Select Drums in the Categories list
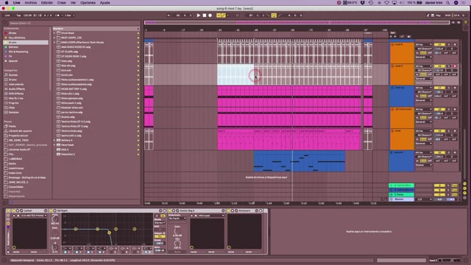 pyautogui.click(x=13, y=79)
